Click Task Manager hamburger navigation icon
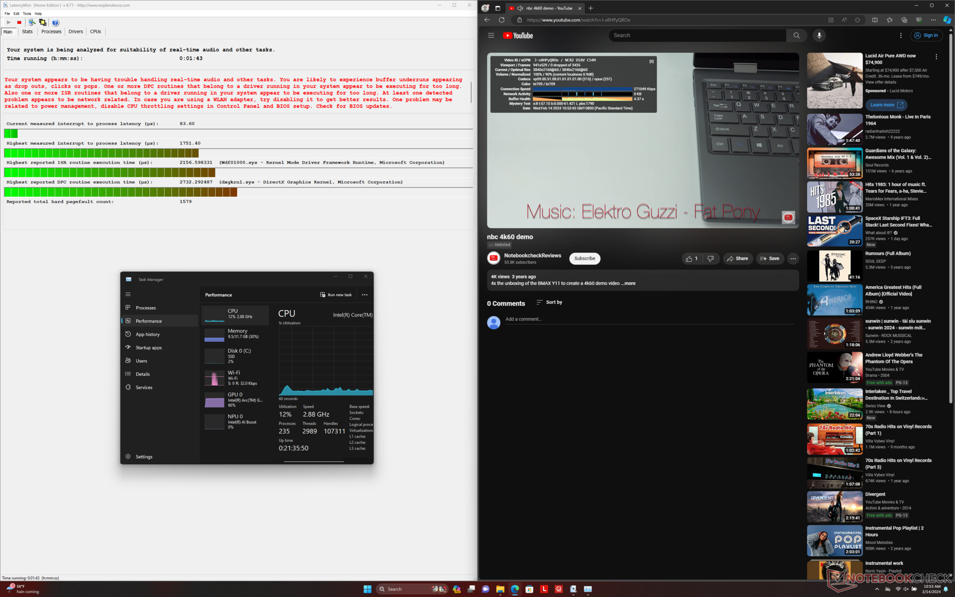The image size is (955, 597). click(128, 294)
